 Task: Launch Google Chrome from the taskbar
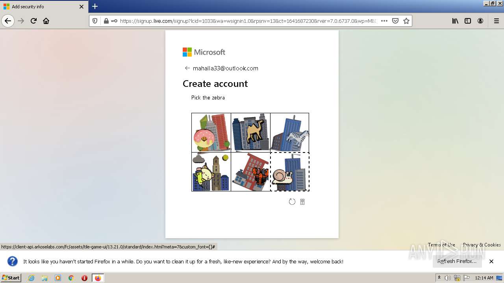tap(71, 278)
